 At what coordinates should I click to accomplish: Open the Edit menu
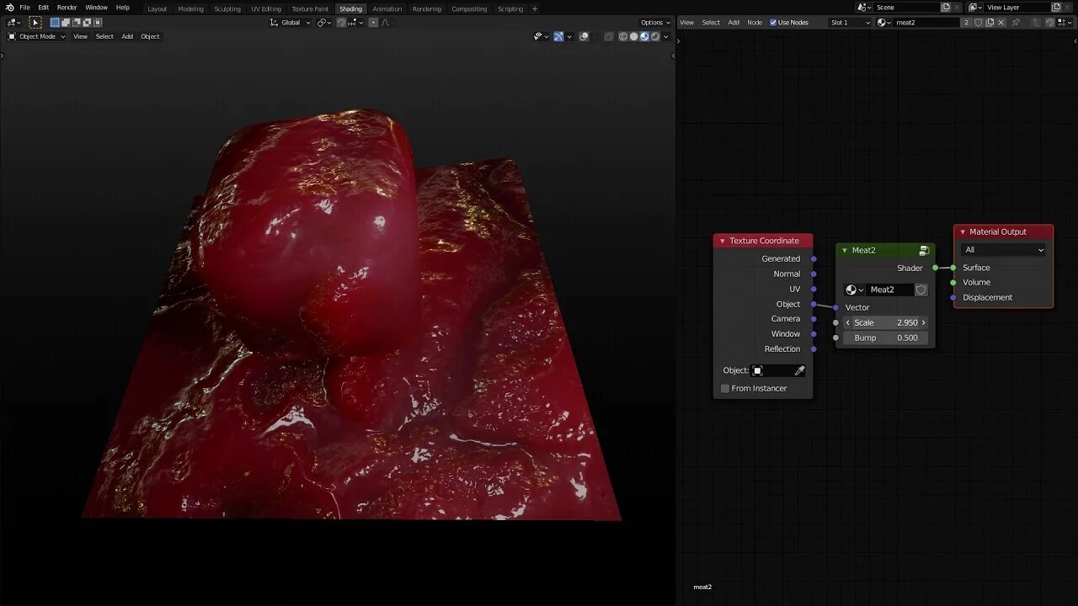tap(43, 8)
